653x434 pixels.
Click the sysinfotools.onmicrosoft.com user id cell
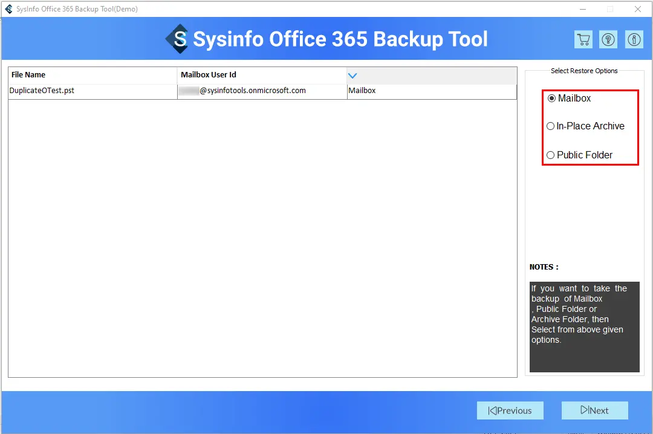point(262,91)
